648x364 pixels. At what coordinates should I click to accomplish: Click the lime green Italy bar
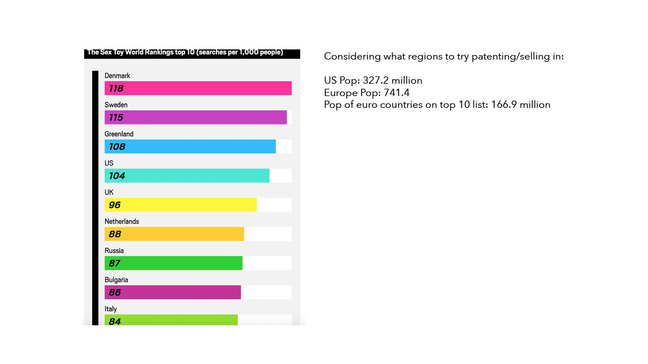pos(171,320)
